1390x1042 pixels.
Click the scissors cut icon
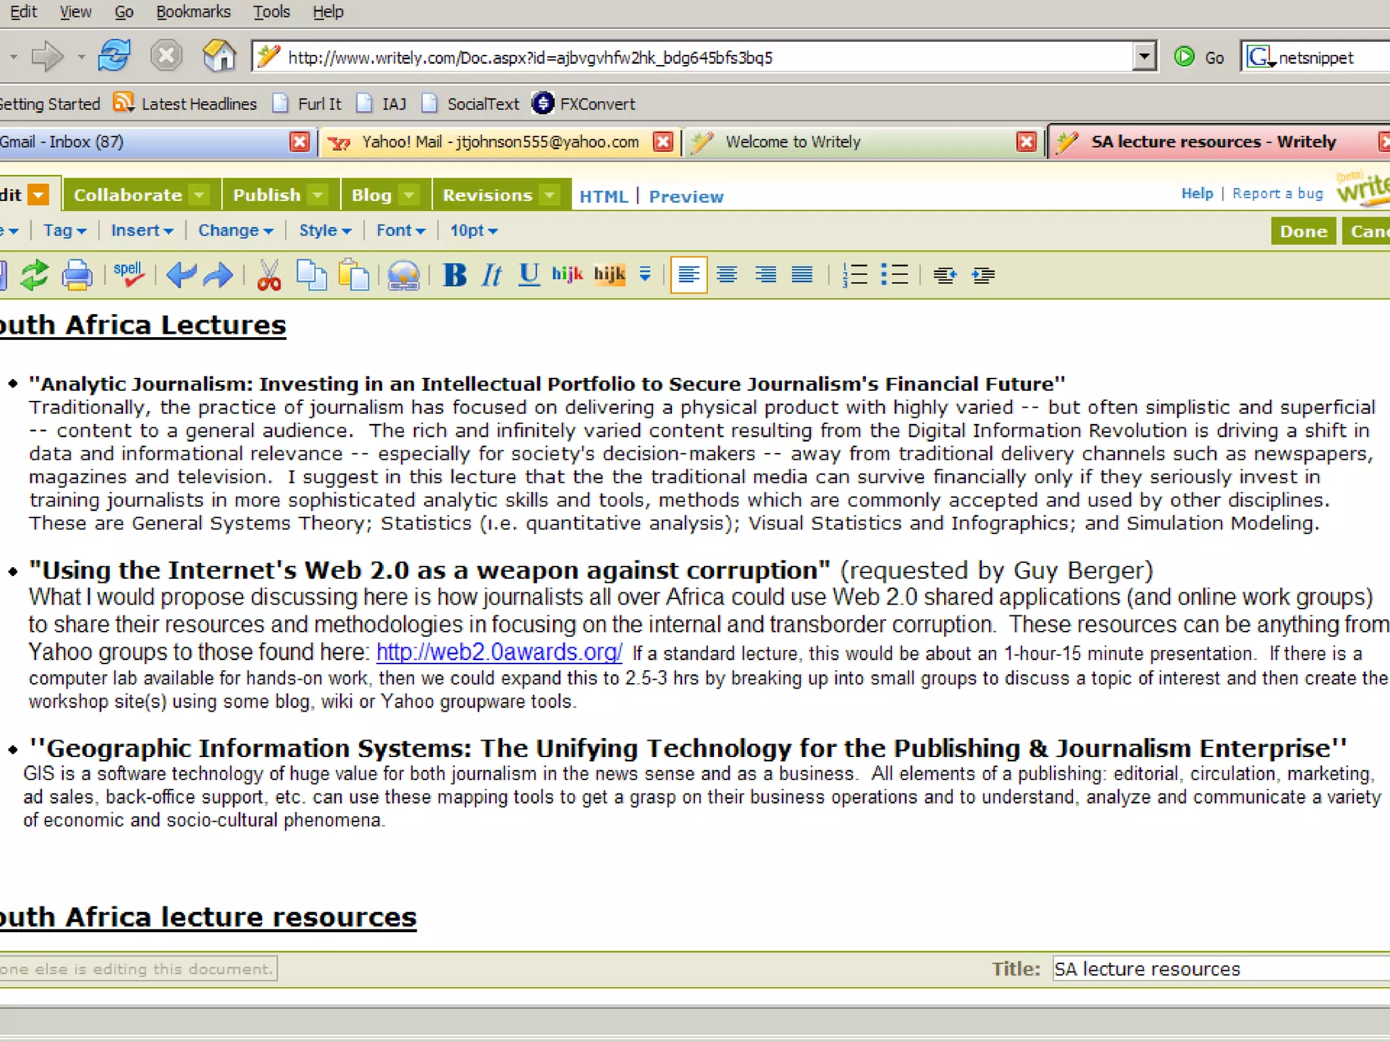pyautogui.click(x=269, y=275)
